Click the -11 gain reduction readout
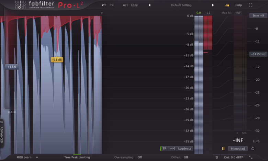The width and height of the screenshot is (268, 161). [x=208, y=13]
